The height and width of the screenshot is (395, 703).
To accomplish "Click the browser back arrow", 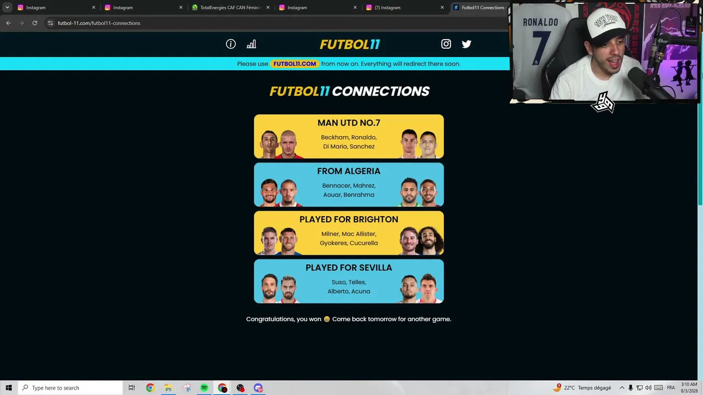I will click(8, 23).
